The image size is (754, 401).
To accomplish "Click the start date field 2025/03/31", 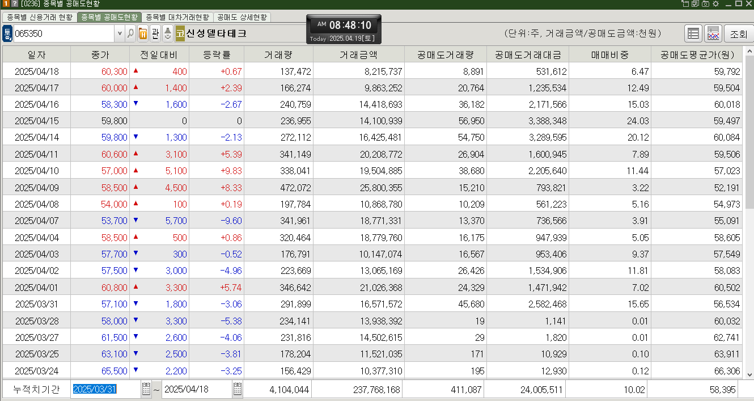I will (106, 390).
